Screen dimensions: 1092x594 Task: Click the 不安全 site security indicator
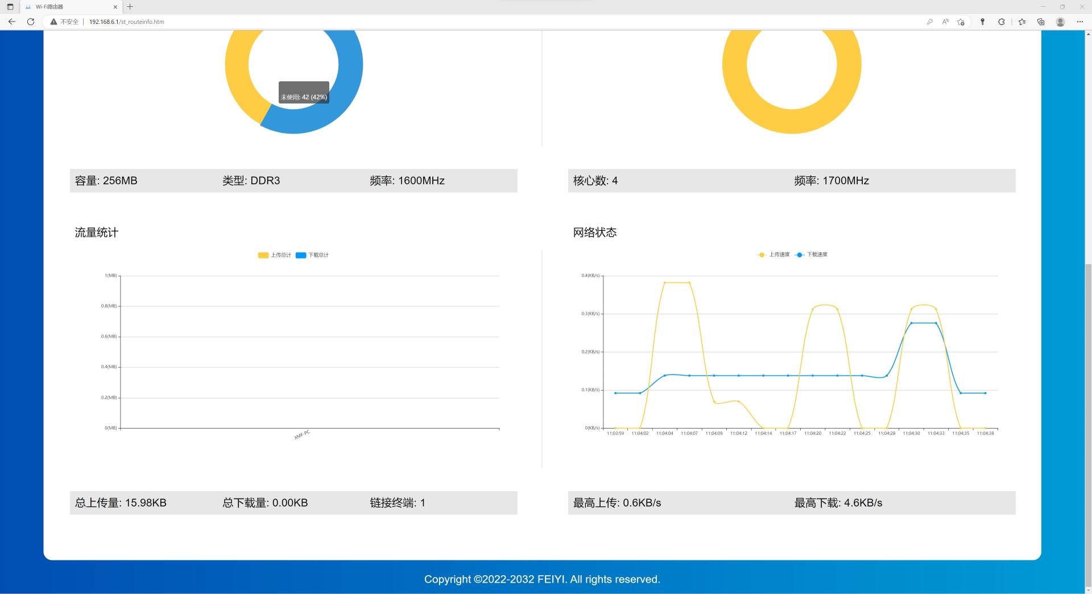point(64,22)
